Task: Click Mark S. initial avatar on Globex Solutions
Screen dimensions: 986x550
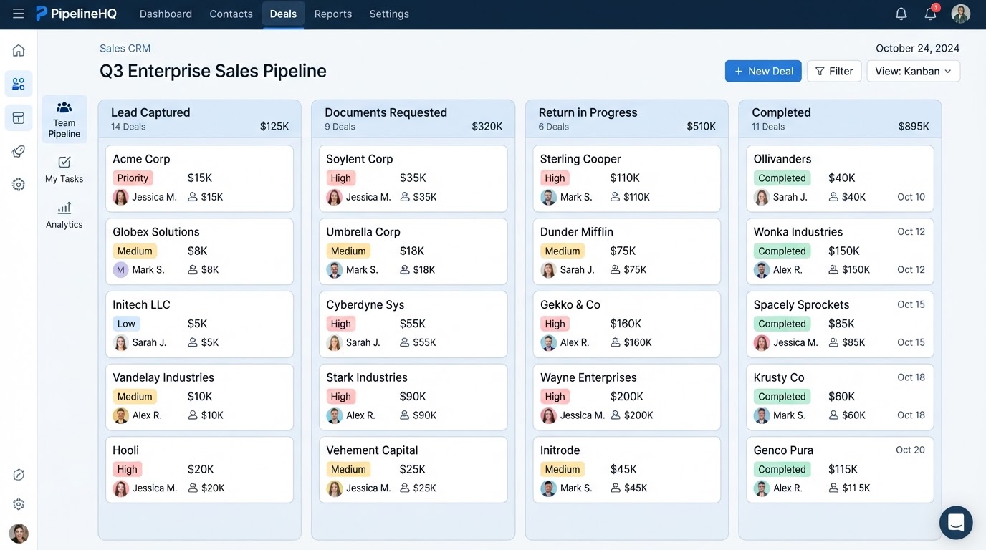Action: tap(120, 270)
